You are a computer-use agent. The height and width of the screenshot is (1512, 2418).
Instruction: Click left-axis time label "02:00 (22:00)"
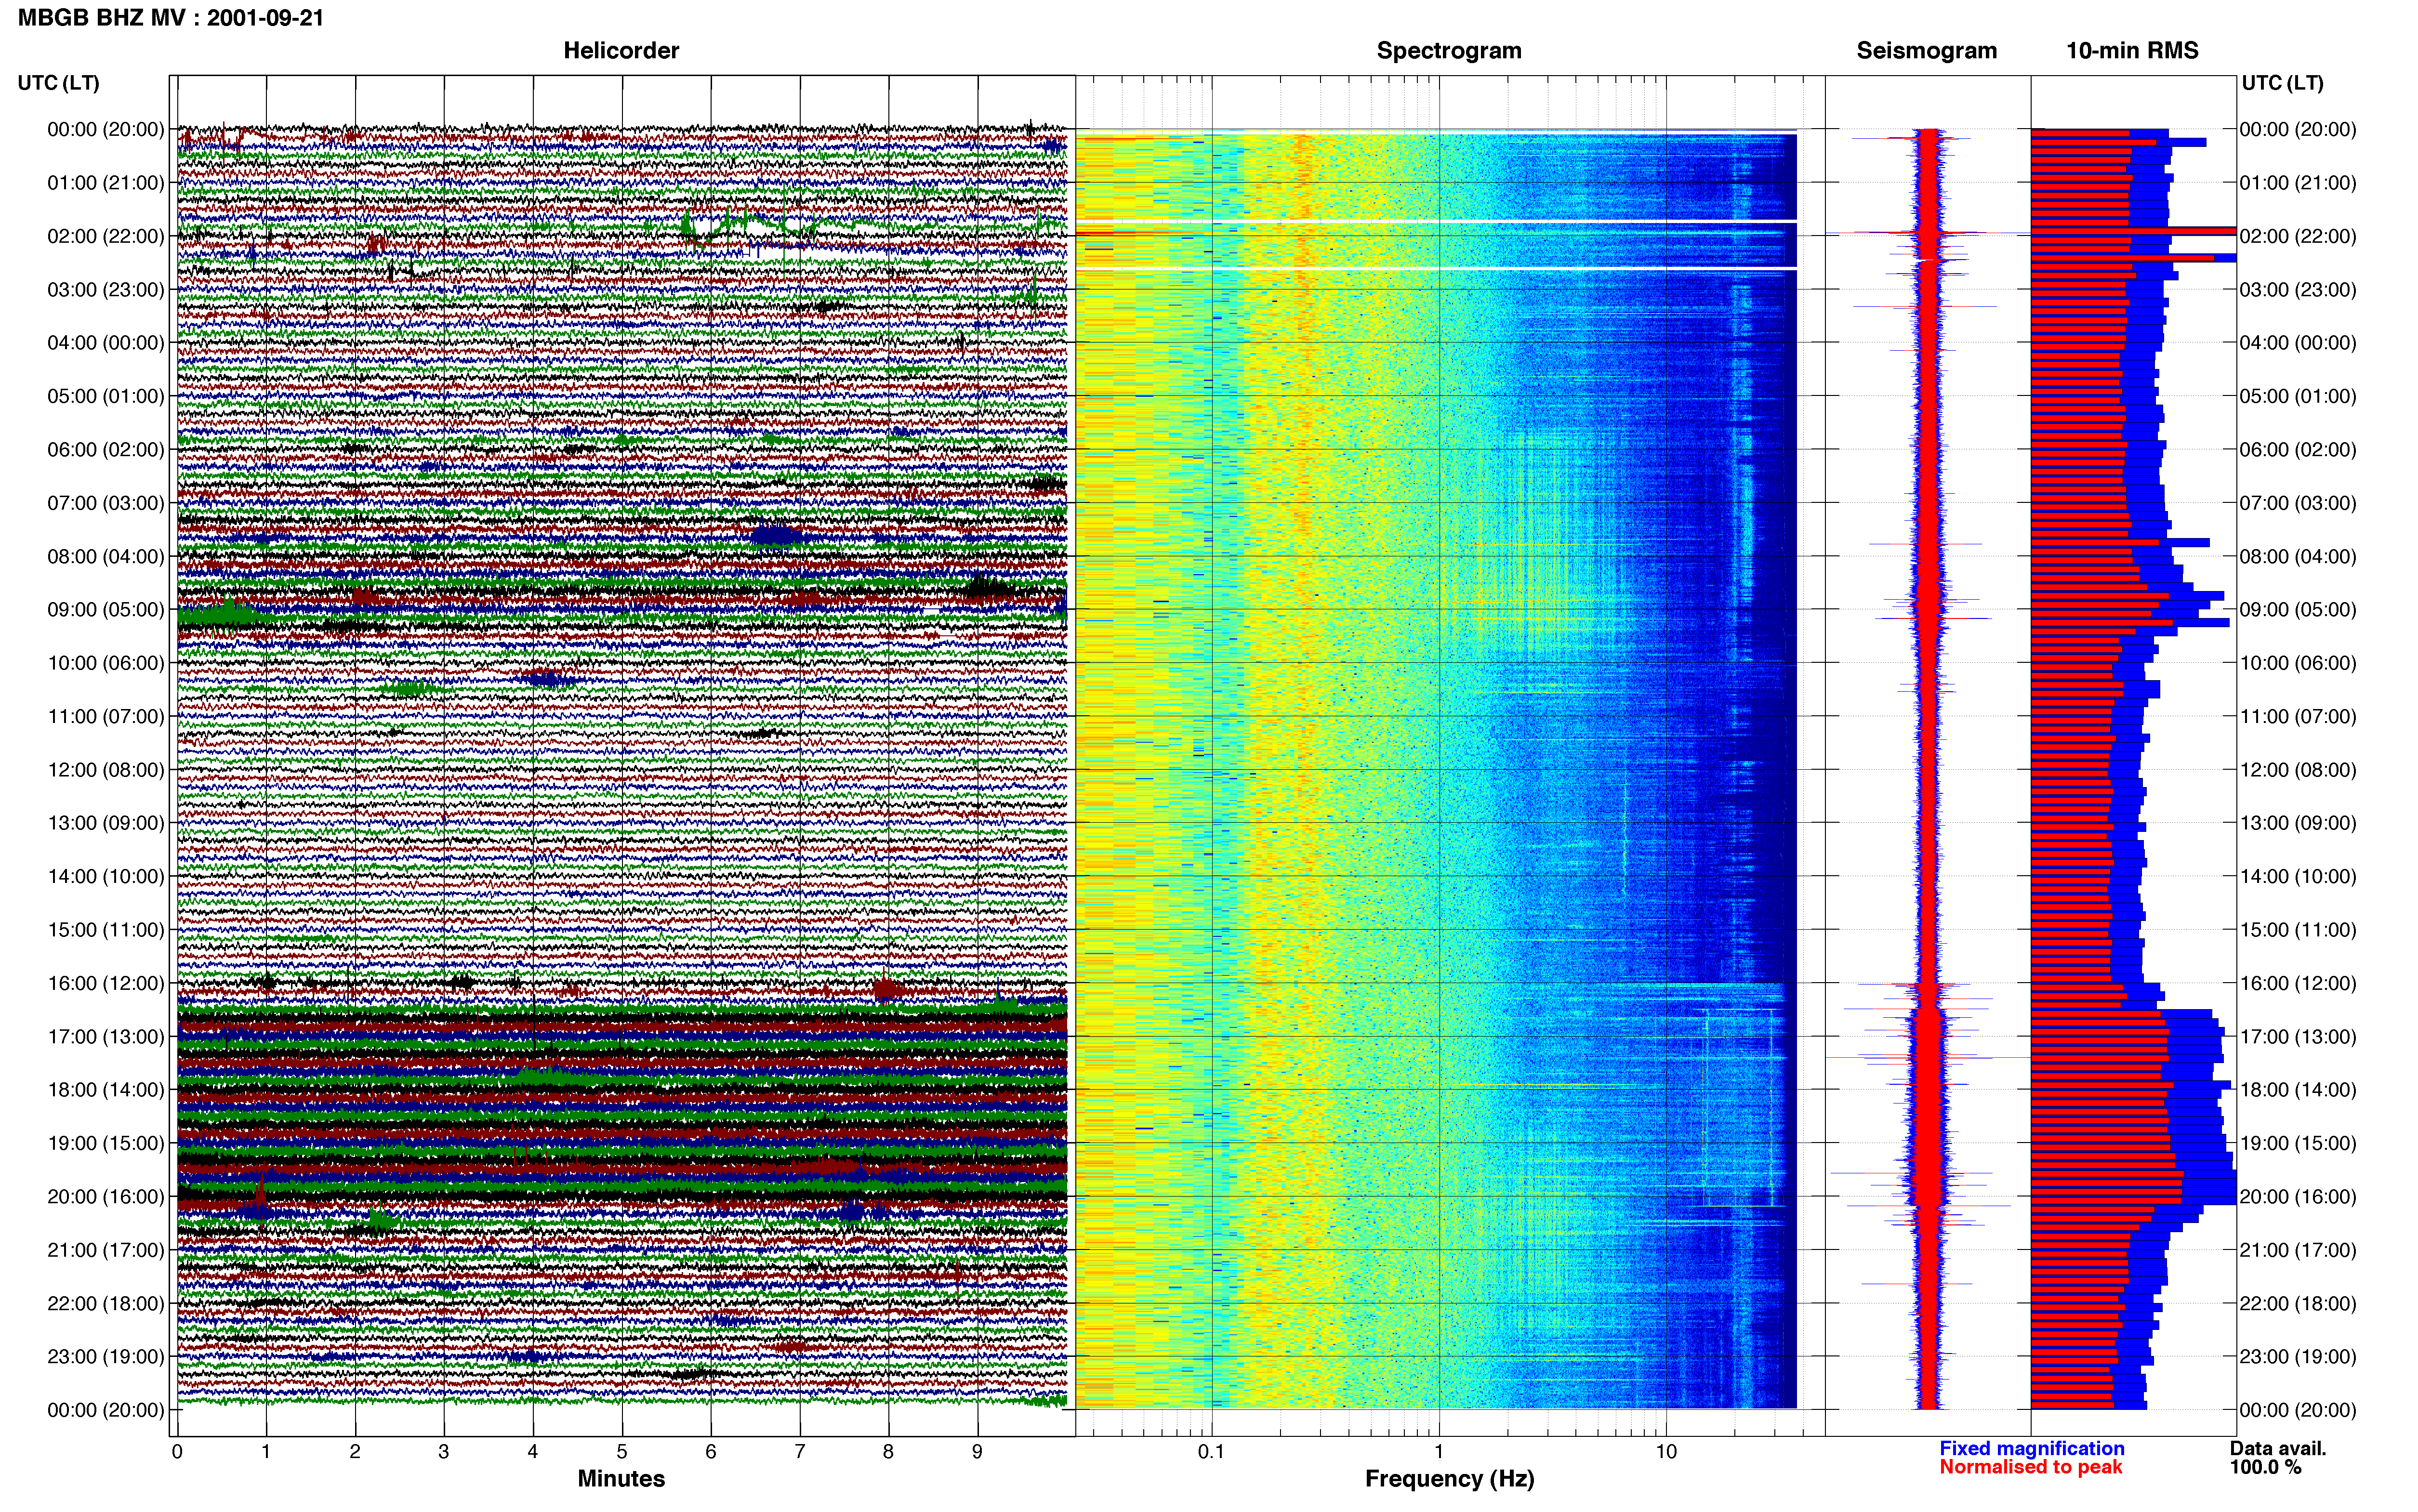click(x=106, y=236)
